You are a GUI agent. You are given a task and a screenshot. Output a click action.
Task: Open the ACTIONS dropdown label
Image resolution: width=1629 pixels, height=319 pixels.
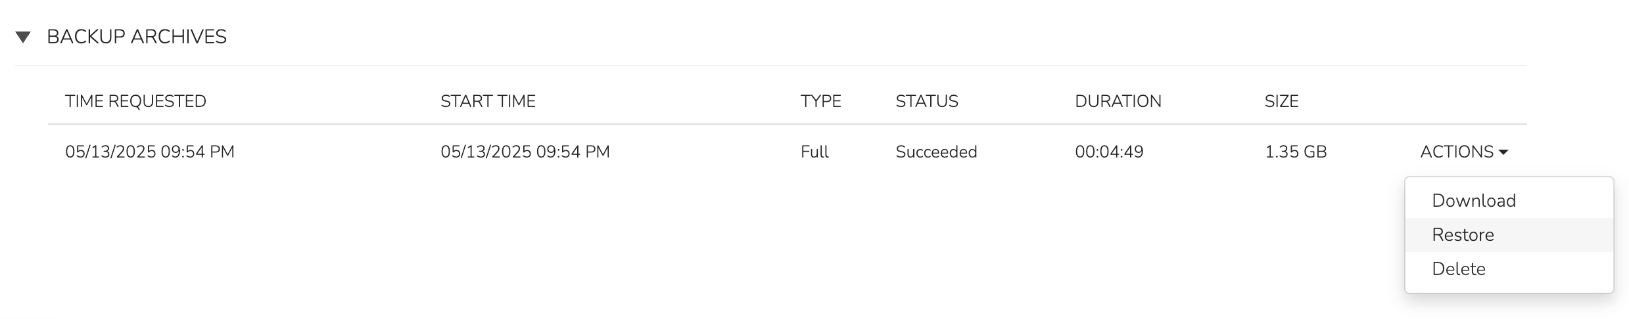[1456, 152]
